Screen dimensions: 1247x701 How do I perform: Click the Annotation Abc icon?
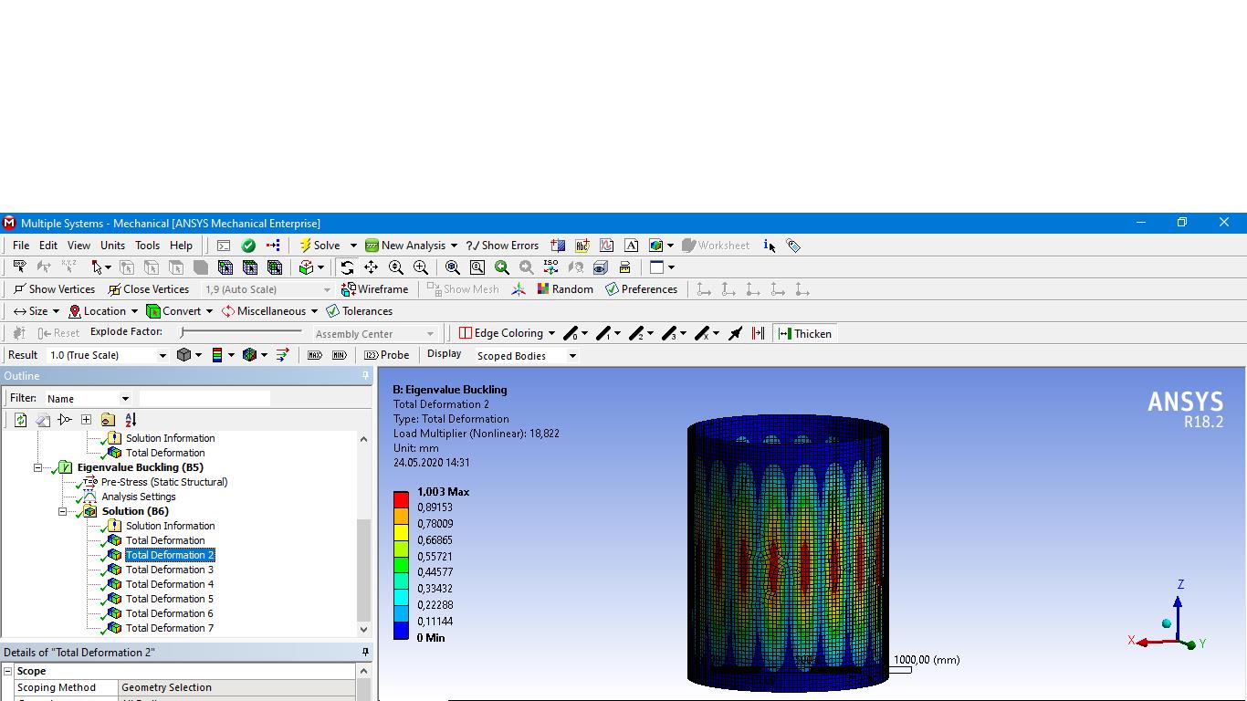582,246
